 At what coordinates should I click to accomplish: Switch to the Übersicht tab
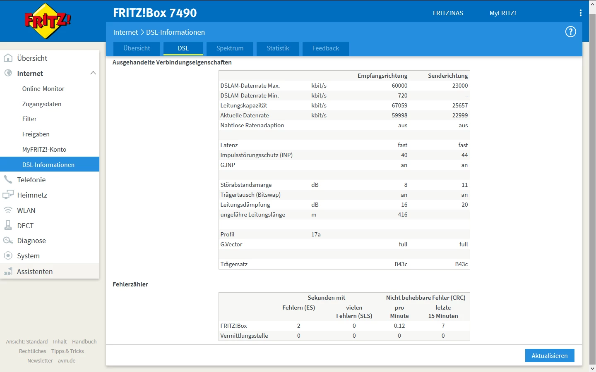[137, 48]
